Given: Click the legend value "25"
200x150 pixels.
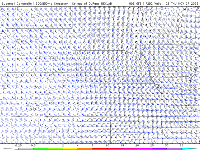Looking at the screenshot, I should (152, 145).
